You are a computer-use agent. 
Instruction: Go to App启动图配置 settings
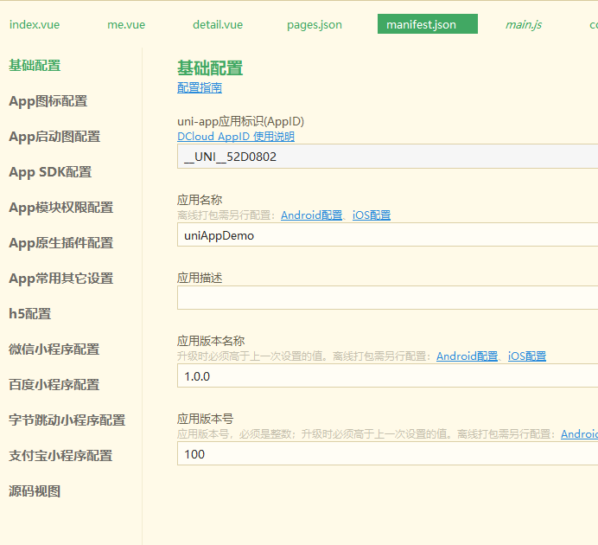tap(54, 137)
